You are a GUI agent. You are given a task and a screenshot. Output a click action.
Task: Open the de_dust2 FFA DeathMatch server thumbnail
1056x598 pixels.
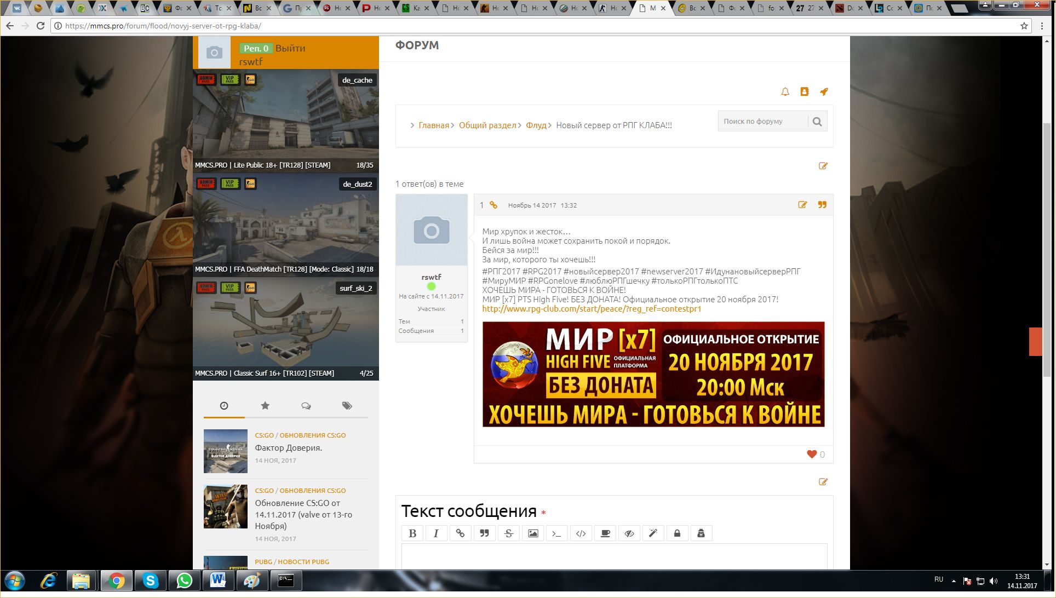pyautogui.click(x=285, y=225)
